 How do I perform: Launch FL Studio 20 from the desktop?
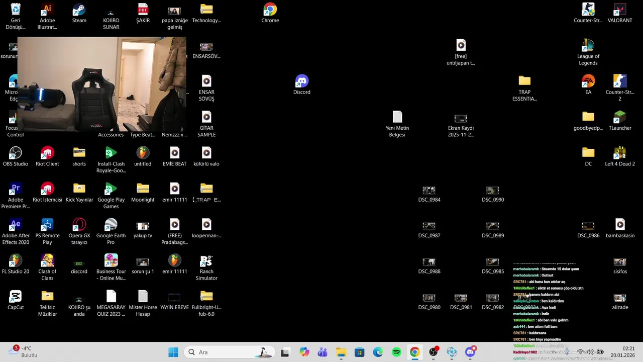[x=16, y=264]
